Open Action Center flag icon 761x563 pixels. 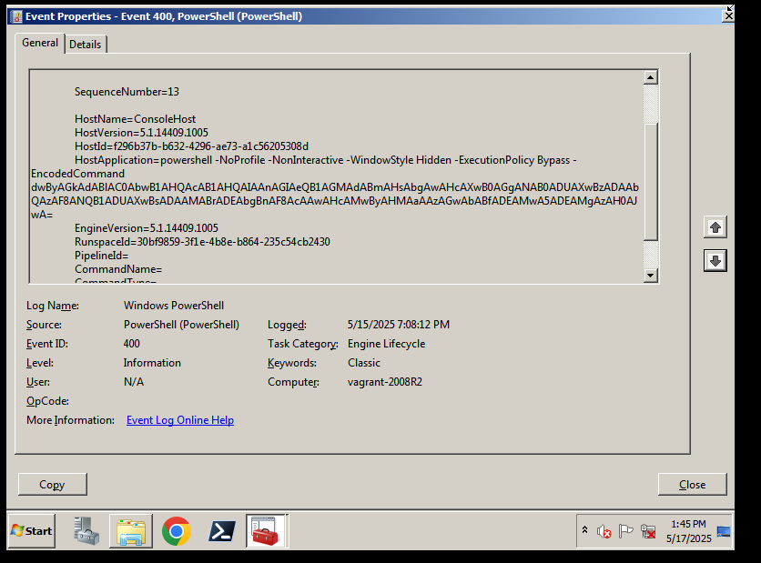626,531
